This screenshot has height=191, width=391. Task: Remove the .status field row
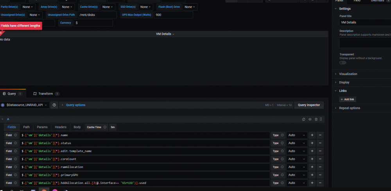(x=320, y=143)
